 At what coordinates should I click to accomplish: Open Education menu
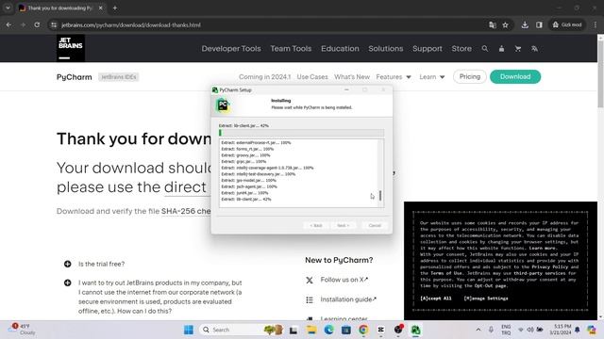click(x=340, y=48)
